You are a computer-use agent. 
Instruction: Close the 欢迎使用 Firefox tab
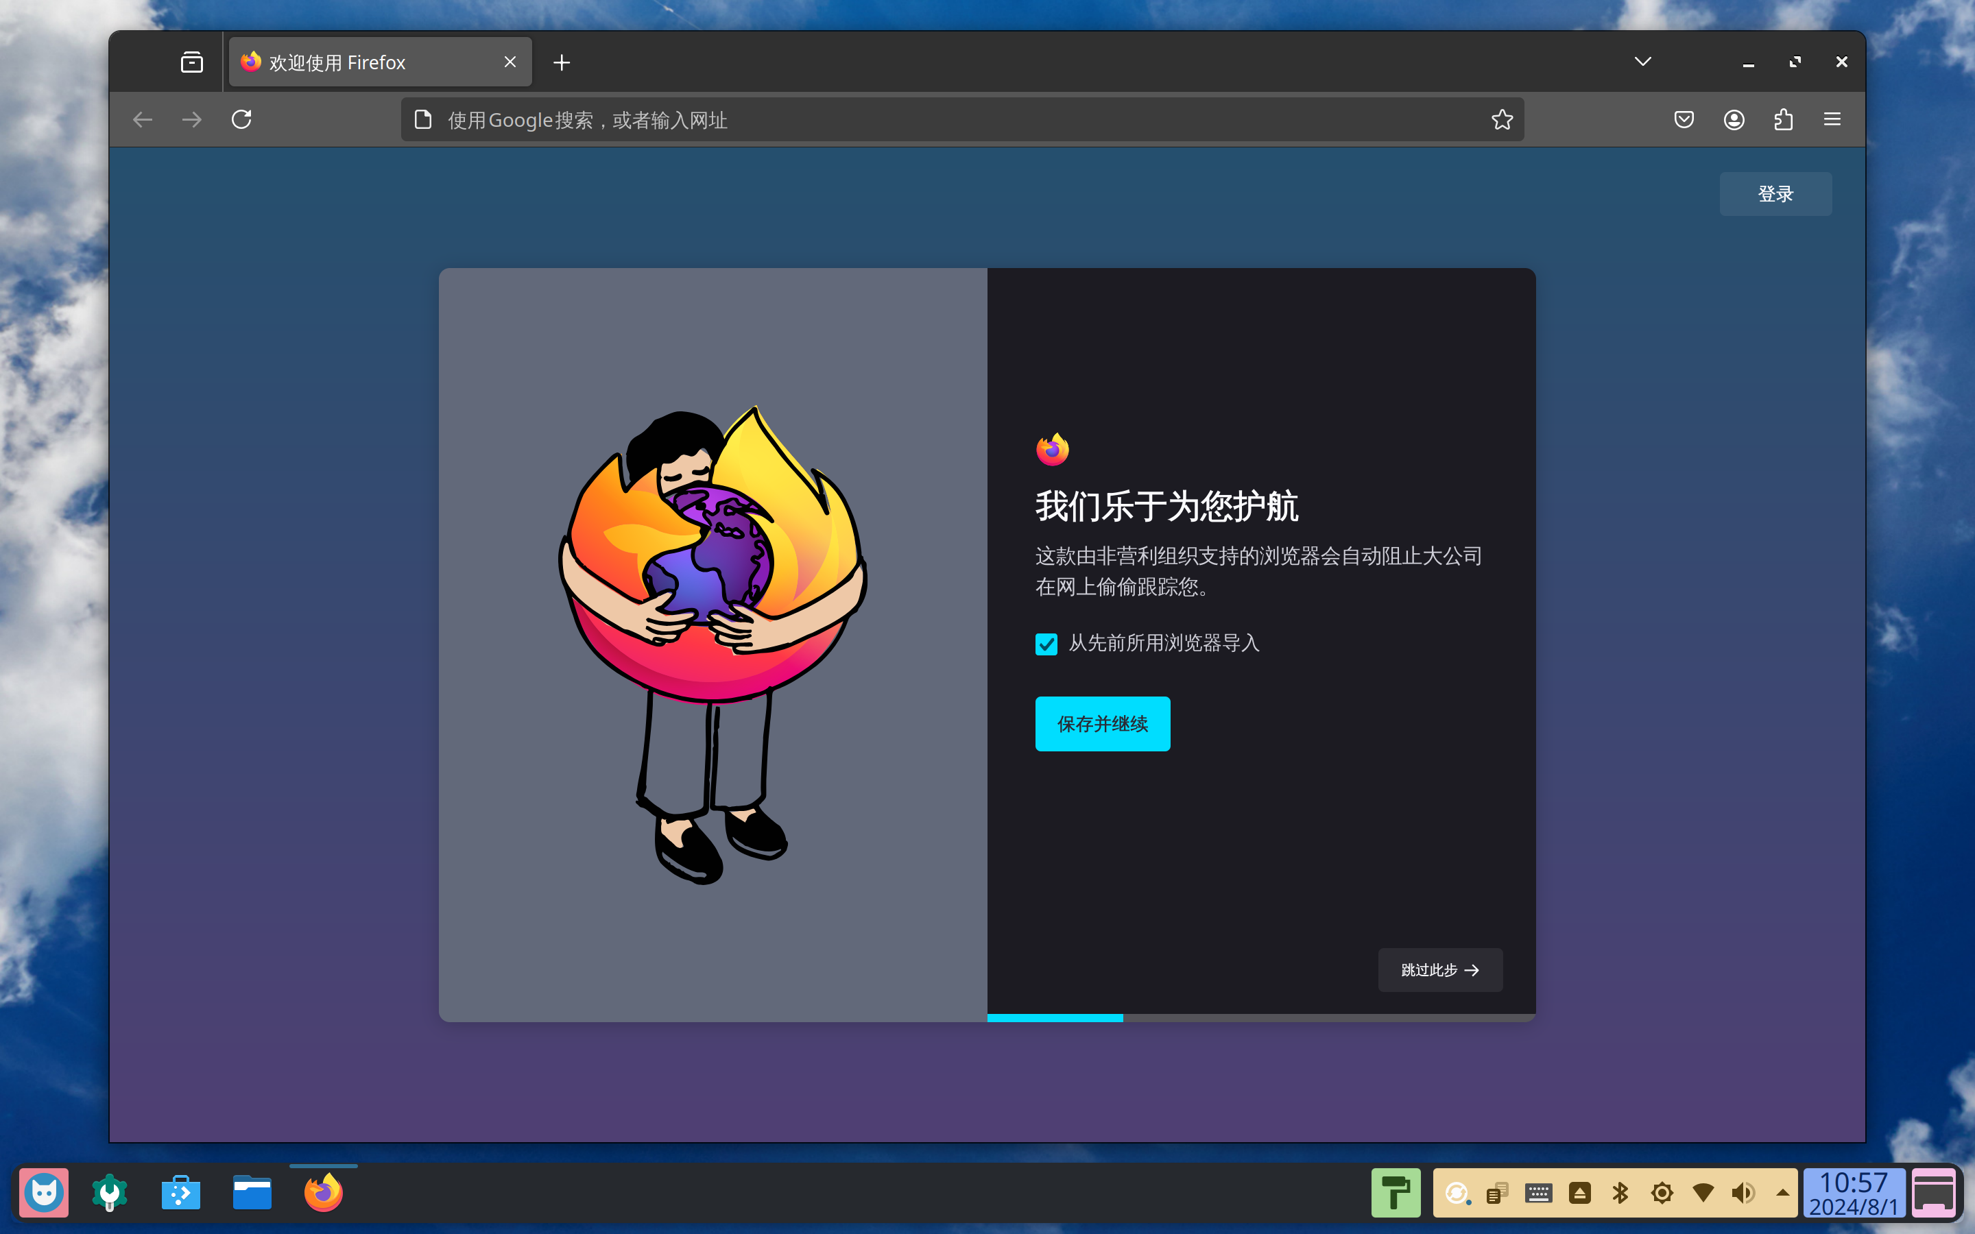coord(510,62)
